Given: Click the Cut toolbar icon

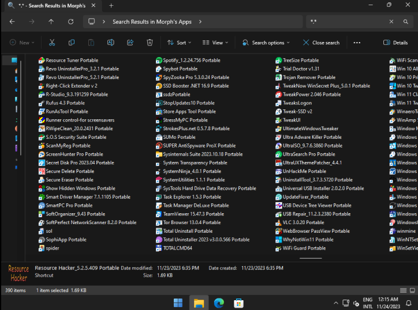Looking at the screenshot, I should 52,43.
